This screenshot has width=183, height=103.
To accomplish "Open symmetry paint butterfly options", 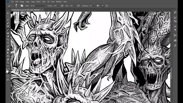I will [107, 6].
